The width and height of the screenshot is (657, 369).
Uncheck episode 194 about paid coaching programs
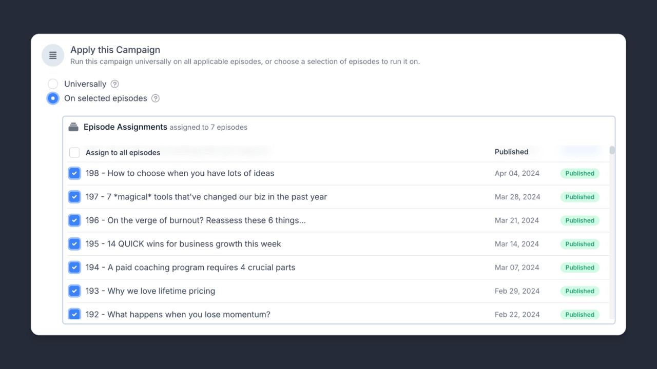(x=74, y=268)
